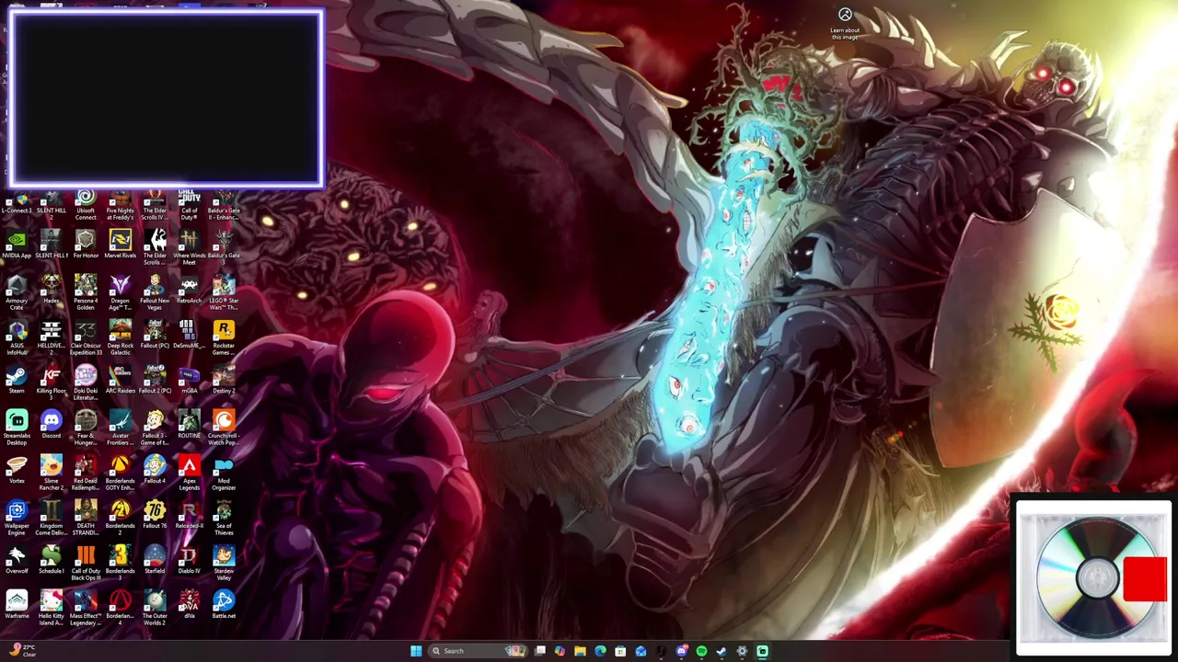Select Stardew Valley icon
1178x662 pixels.
tap(224, 564)
